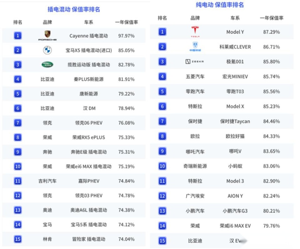Image resolution: width=300 pixels, height=249 pixels.
Task: Click rank badge 5 in the 唐新能源 row
Action: click(18, 94)
